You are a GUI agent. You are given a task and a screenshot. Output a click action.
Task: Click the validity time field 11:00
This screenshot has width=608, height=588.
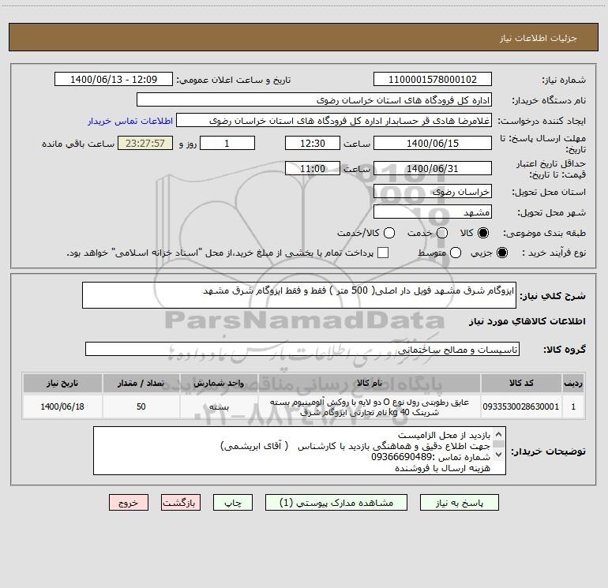click(x=313, y=168)
